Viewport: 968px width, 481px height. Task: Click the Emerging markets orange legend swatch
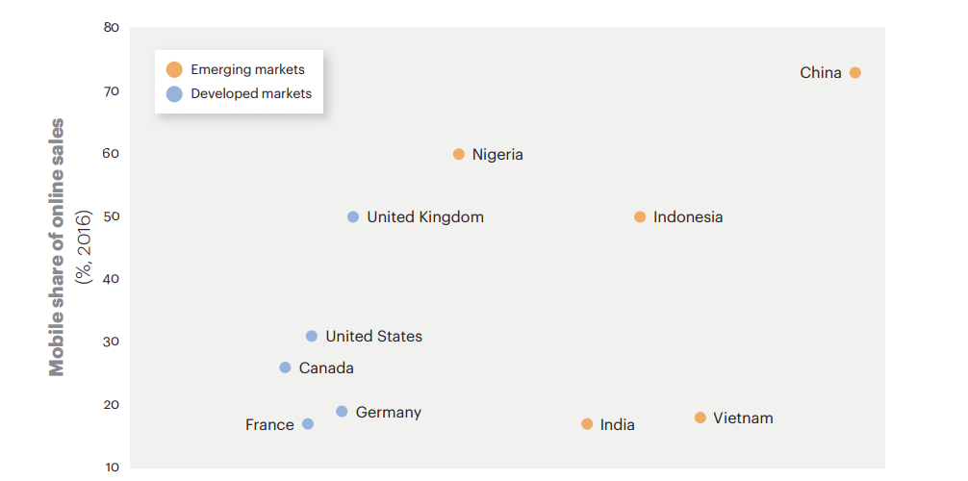coord(175,70)
